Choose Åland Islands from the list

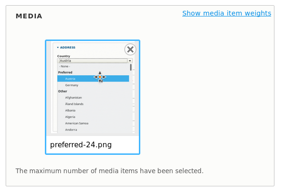pyautogui.click(x=74, y=104)
